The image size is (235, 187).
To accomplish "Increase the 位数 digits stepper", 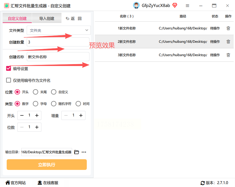I will (x=37, y=127).
